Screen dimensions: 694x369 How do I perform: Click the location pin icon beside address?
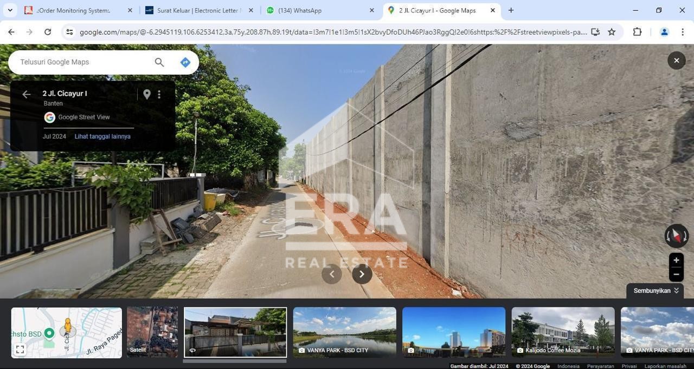146,94
